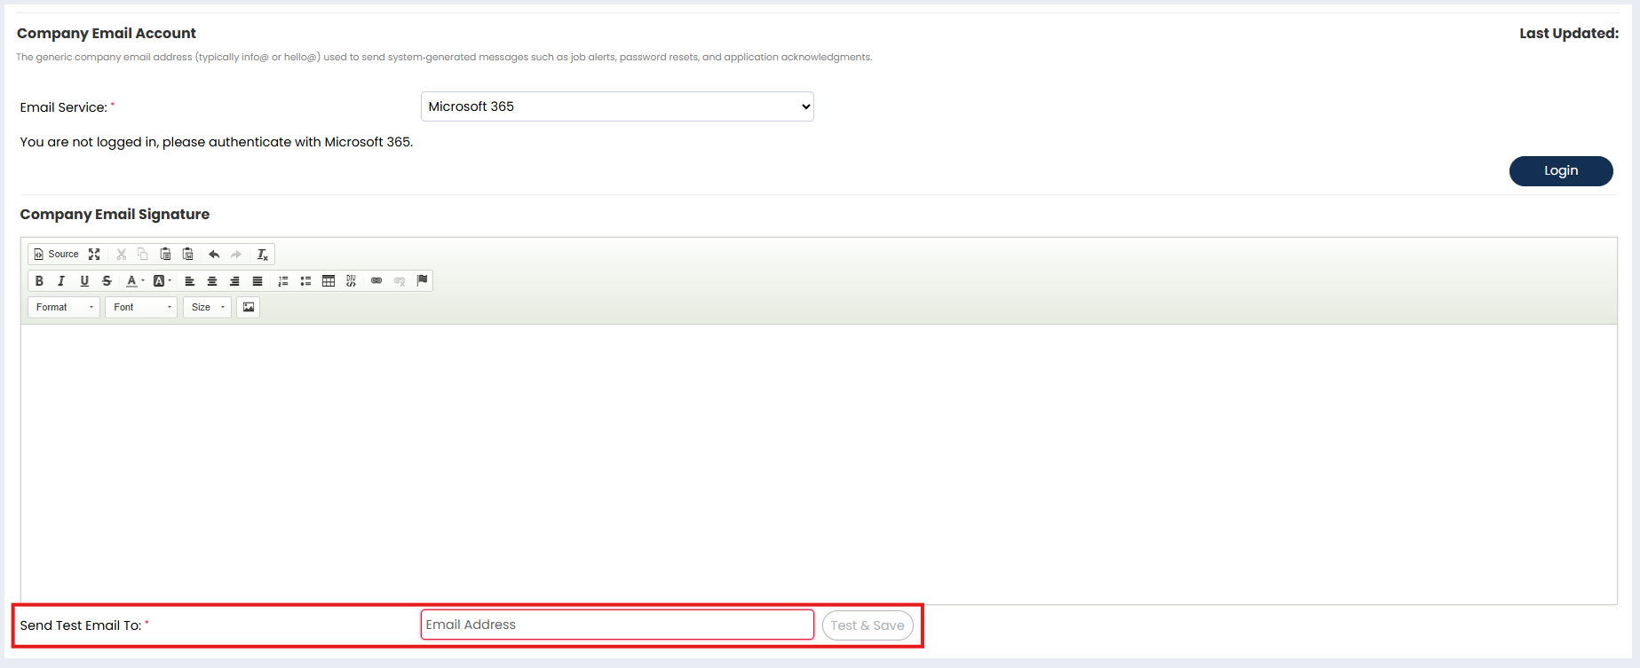Open Email Service dropdown showing Microsoft 365
This screenshot has width=1640, height=668.
click(x=617, y=106)
